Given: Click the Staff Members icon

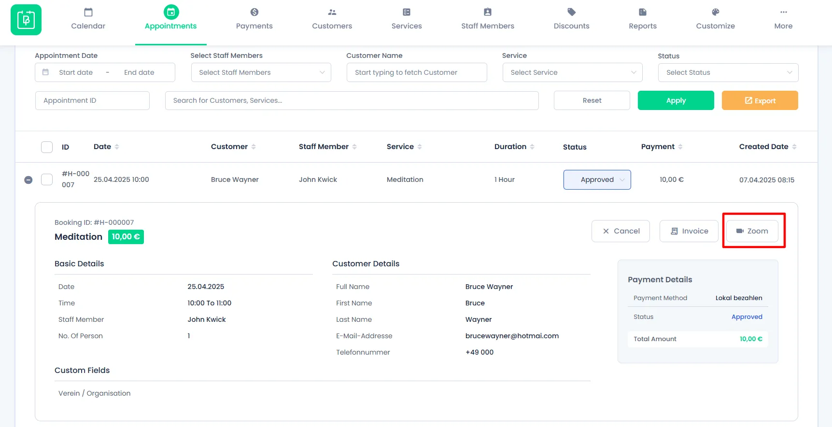Looking at the screenshot, I should (x=488, y=12).
